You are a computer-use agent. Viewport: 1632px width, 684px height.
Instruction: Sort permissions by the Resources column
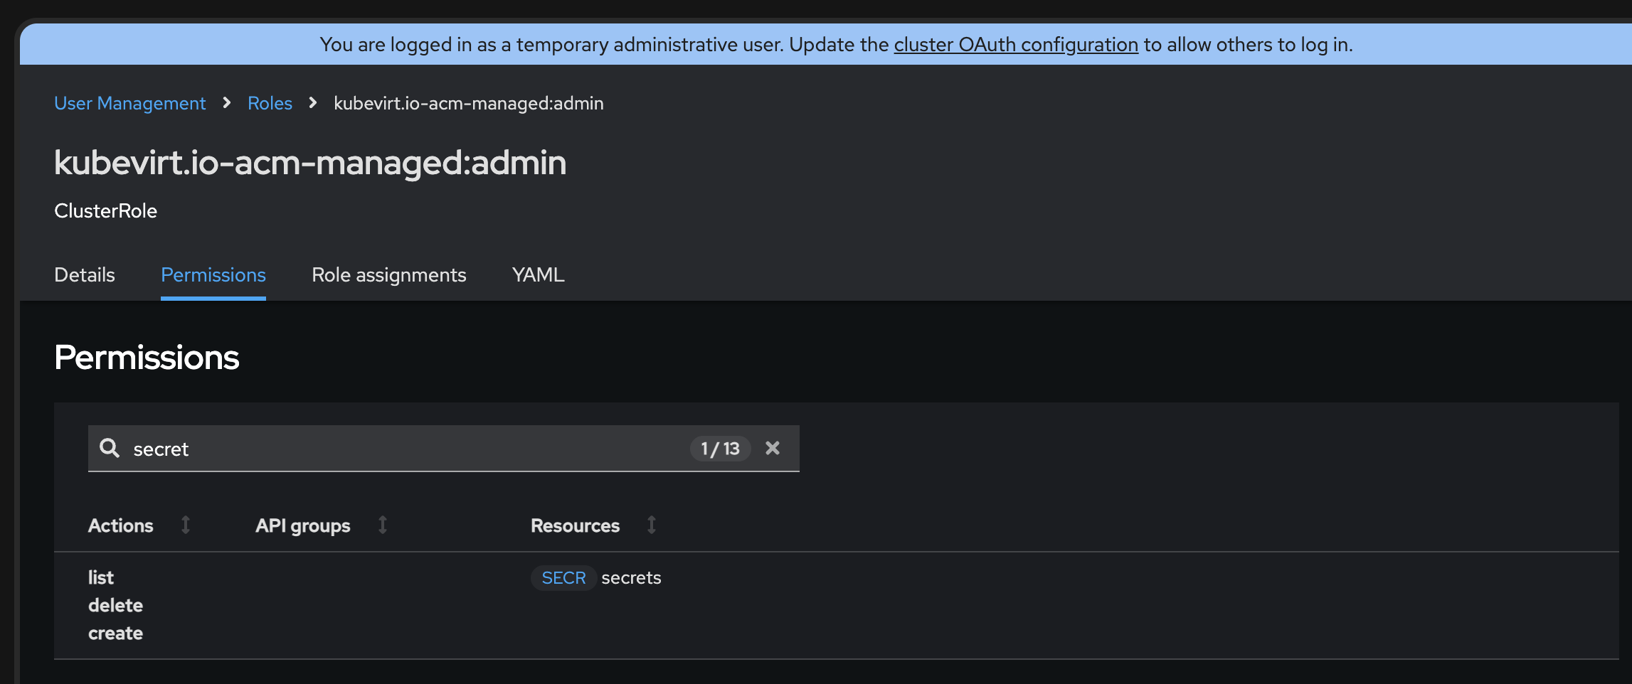(651, 525)
